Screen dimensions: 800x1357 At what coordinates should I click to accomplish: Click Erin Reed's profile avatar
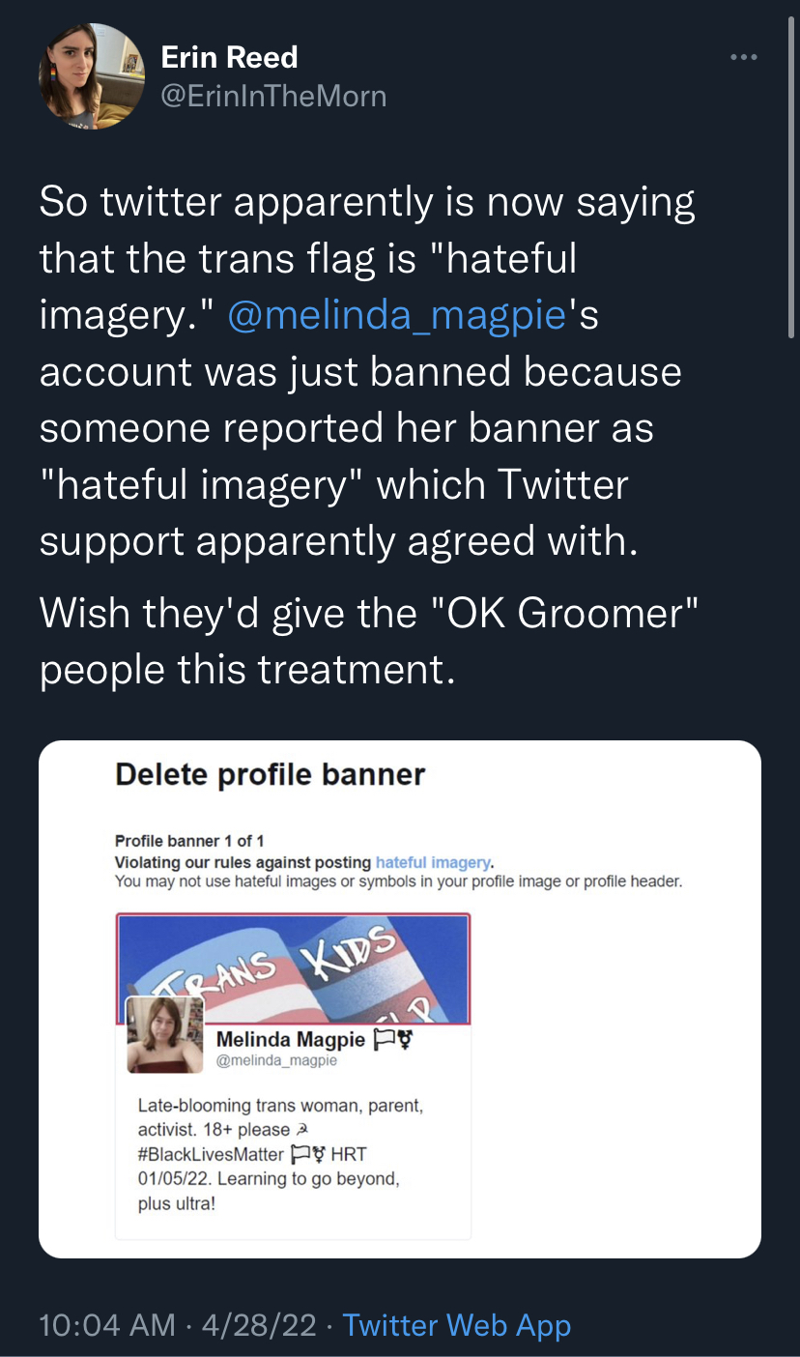point(92,76)
